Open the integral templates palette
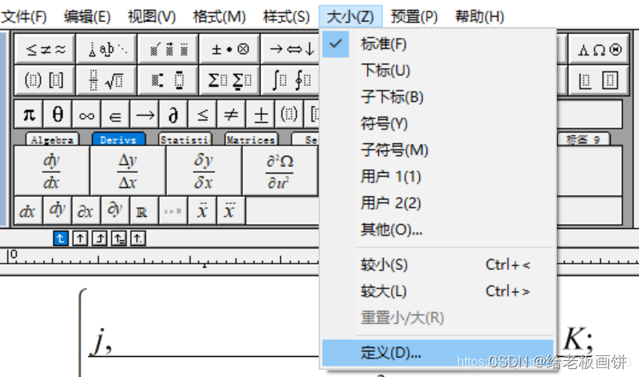 pos(291,80)
